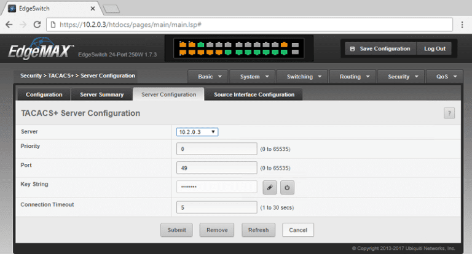Click the EdgeMAX logo
The width and height of the screenshot is (472, 254).
tap(41, 49)
